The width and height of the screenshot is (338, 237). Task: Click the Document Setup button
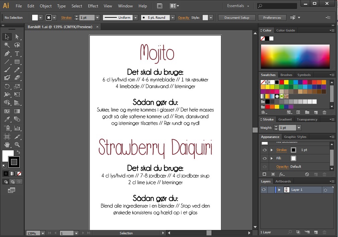point(237,18)
